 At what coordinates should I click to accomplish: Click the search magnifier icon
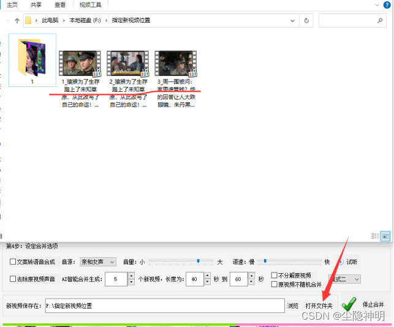click(x=380, y=21)
